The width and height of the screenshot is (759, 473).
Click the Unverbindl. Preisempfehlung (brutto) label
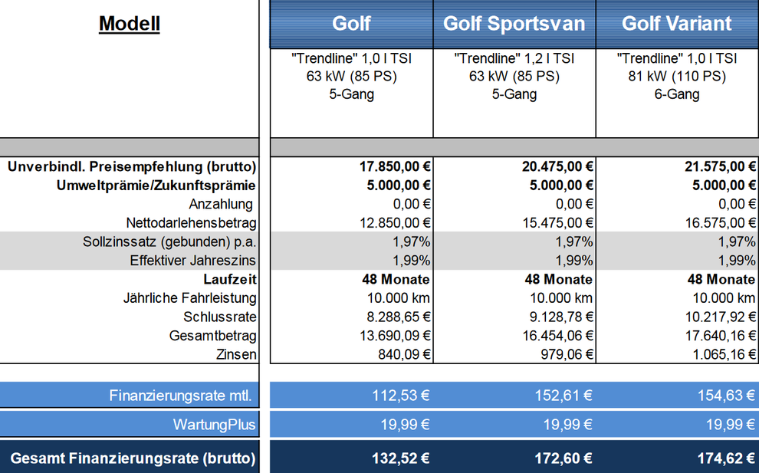[x=132, y=166]
